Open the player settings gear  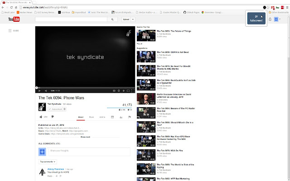pyautogui.click(x=119, y=90)
